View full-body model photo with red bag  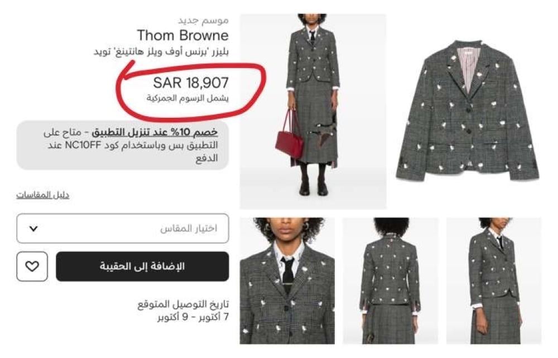pos(313,111)
